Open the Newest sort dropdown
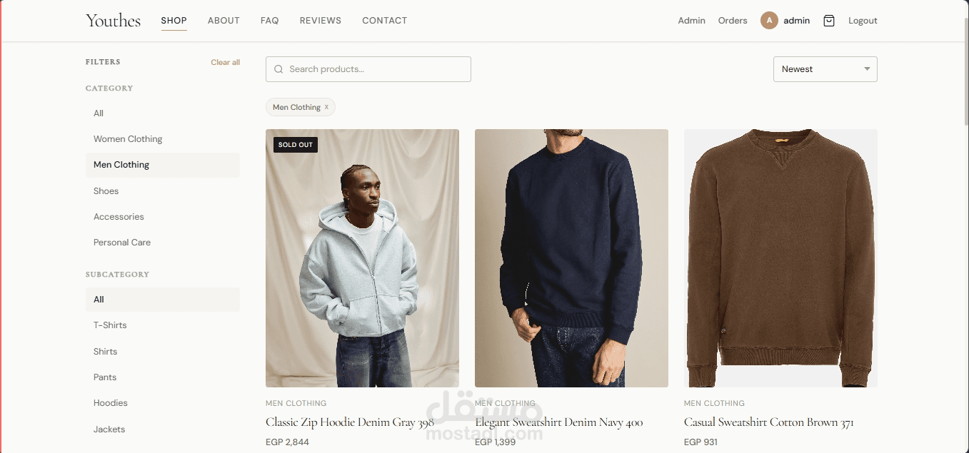The height and width of the screenshot is (453, 969). [825, 69]
